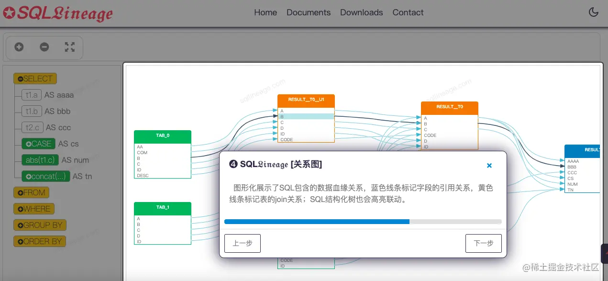Switch to the Downloads page
Viewport: 608px width, 281px height.
coord(361,12)
